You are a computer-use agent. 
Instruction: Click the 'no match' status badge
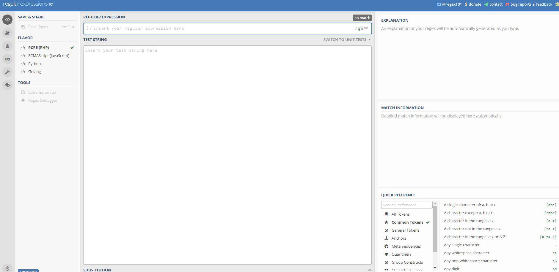(x=362, y=18)
